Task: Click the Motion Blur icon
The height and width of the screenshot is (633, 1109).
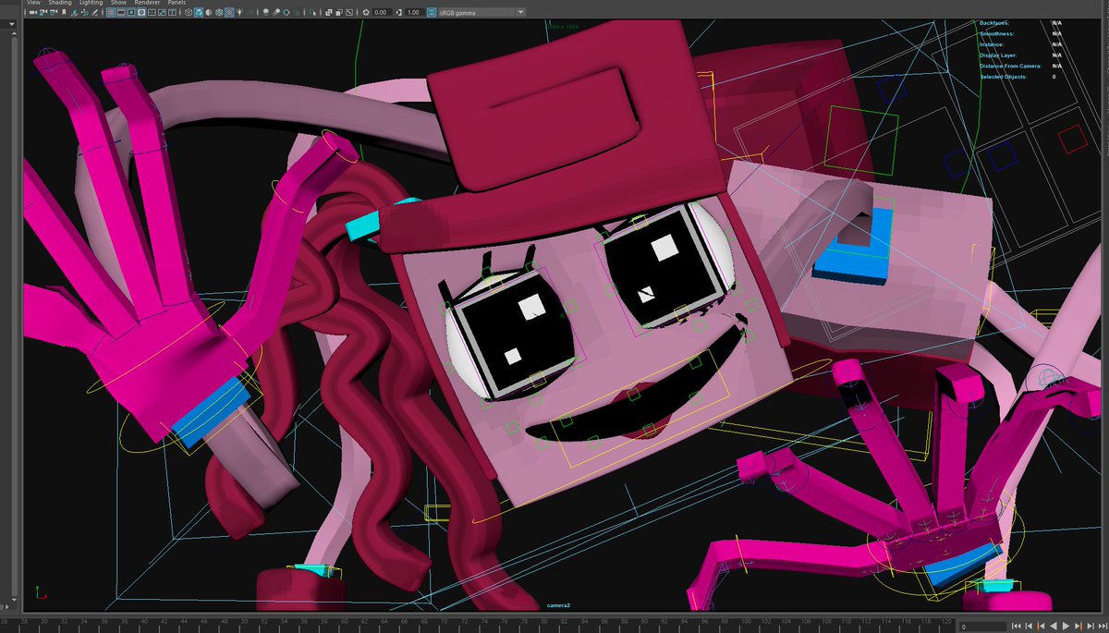Action: click(276, 13)
